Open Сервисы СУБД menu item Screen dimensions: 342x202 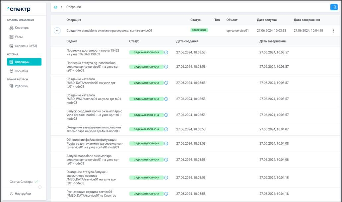pyautogui.click(x=26, y=46)
